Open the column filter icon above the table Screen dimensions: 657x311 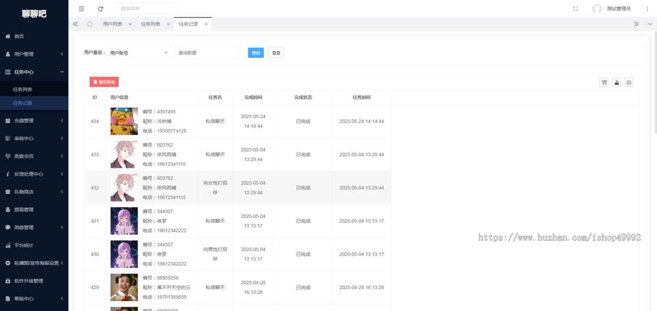[x=604, y=82]
